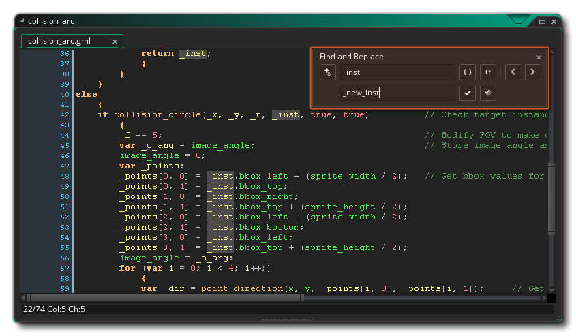Maximize the collision_arc window
This screenshot has width=576, height=336.
tap(543, 21)
